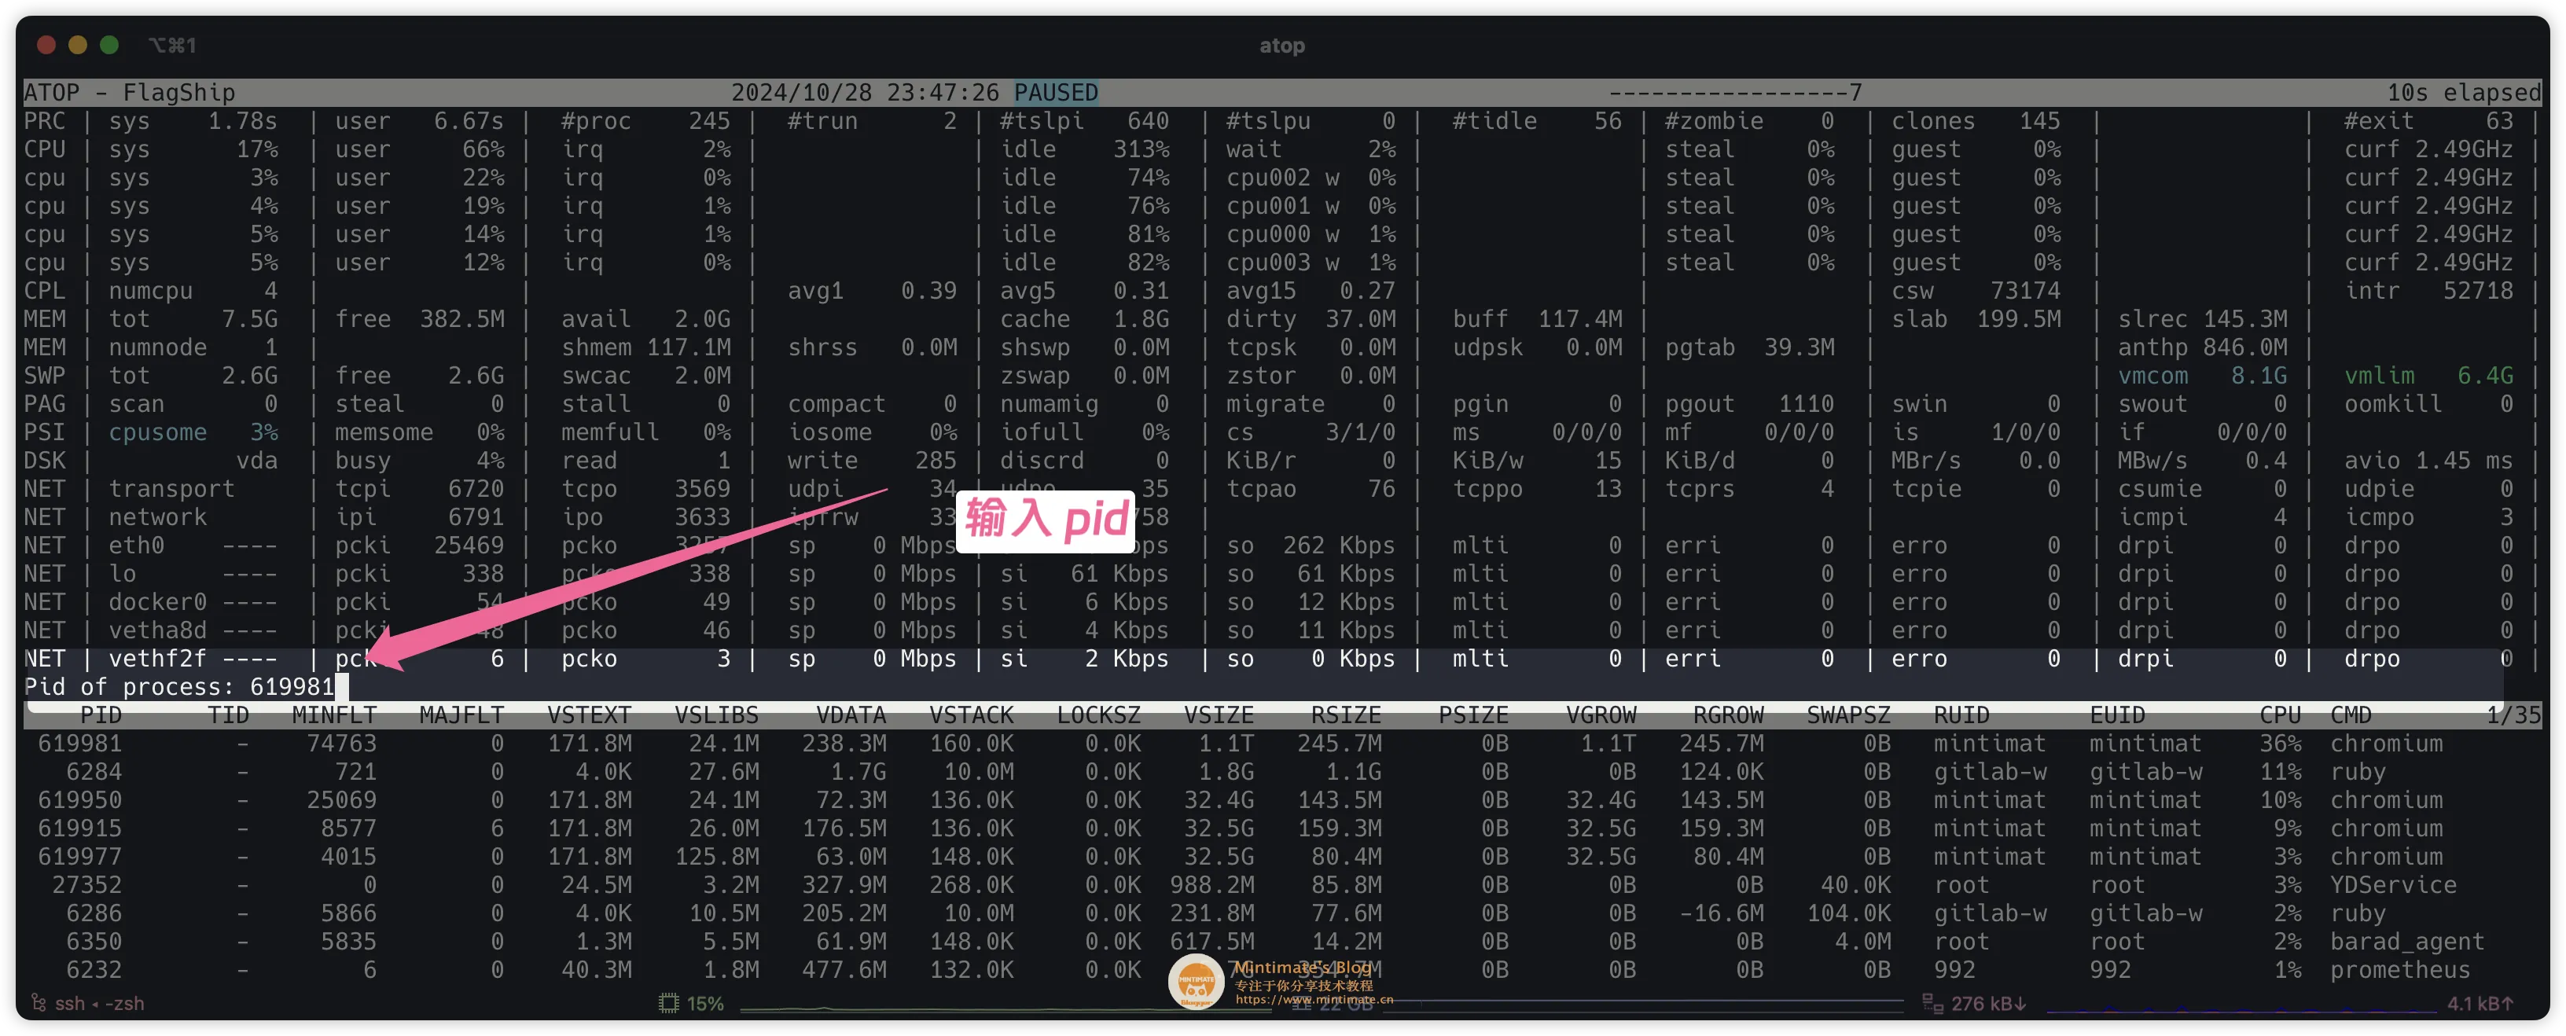Click the MINFLT column header
Image resolution: width=2566 pixels, height=1036 pixels.
pyautogui.click(x=335, y=715)
